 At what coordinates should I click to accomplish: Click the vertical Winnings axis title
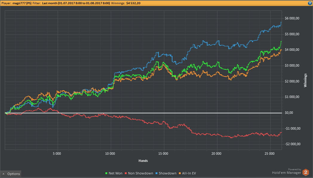coord(305,80)
